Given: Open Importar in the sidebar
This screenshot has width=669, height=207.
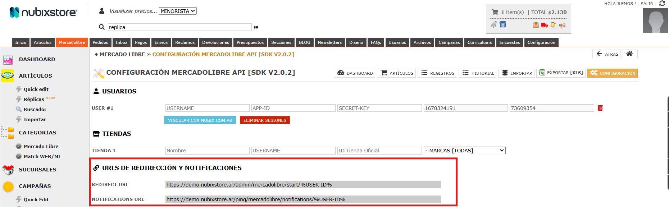Looking at the screenshot, I should [35, 119].
